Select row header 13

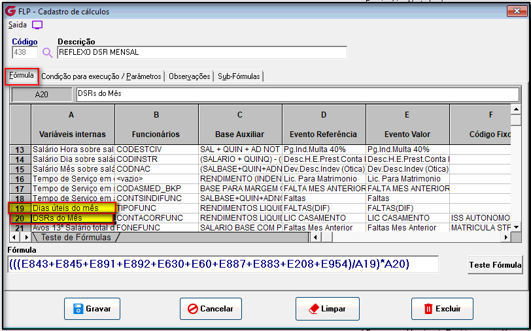click(20, 150)
